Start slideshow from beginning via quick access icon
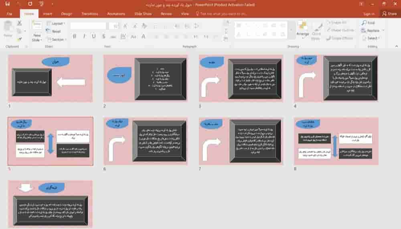Screen dimensions: 401x229 coord(41,4)
